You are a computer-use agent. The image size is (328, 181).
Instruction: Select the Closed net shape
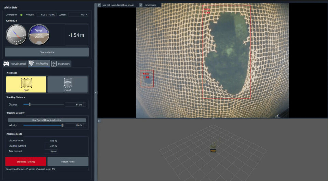68,84
